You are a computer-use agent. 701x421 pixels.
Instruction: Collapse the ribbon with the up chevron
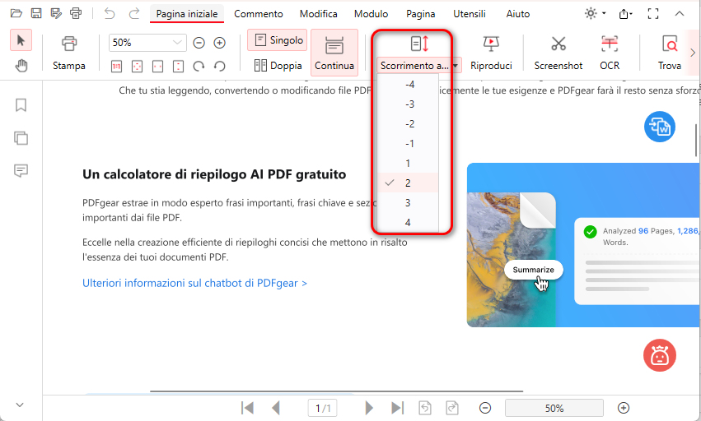[679, 14]
